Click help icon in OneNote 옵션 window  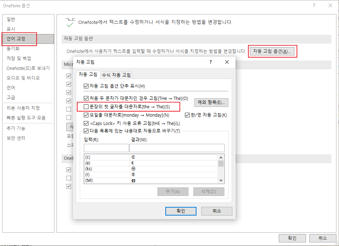(314, 5)
